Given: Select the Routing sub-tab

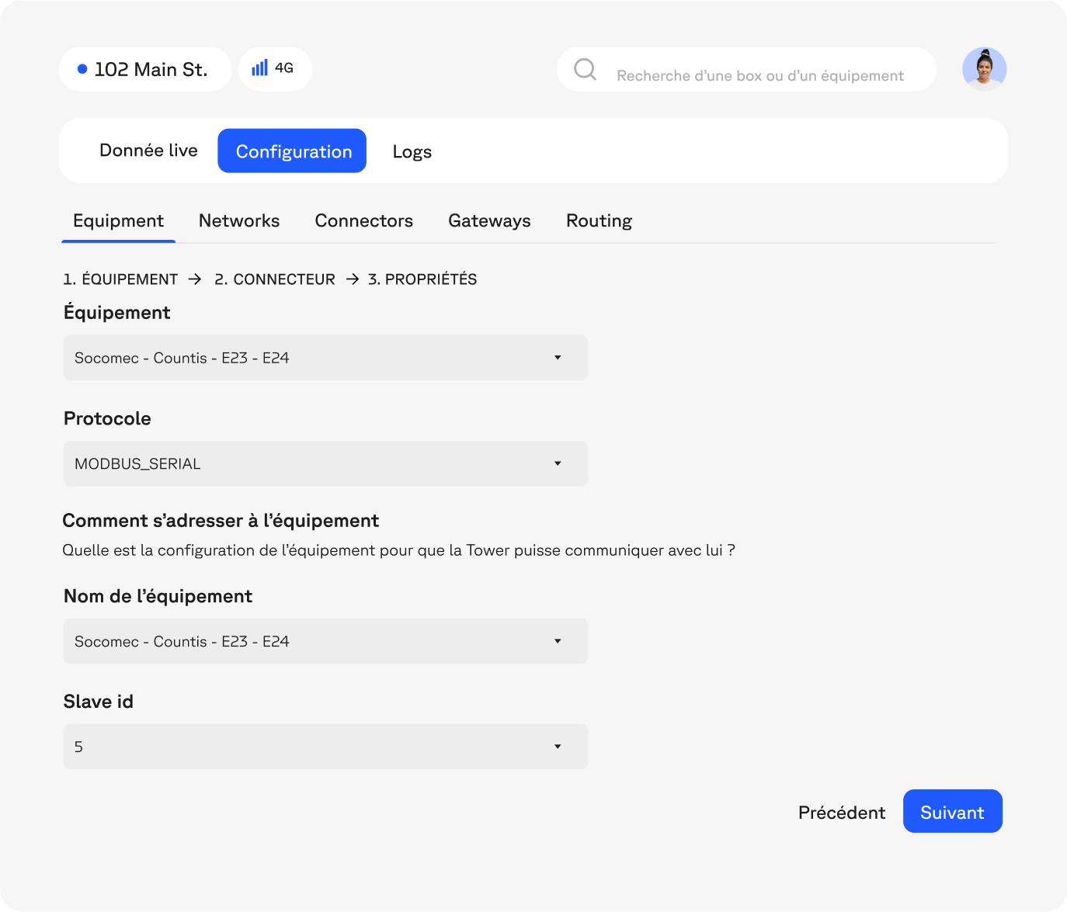Looking at the screenshot, I should coord(599,221).
